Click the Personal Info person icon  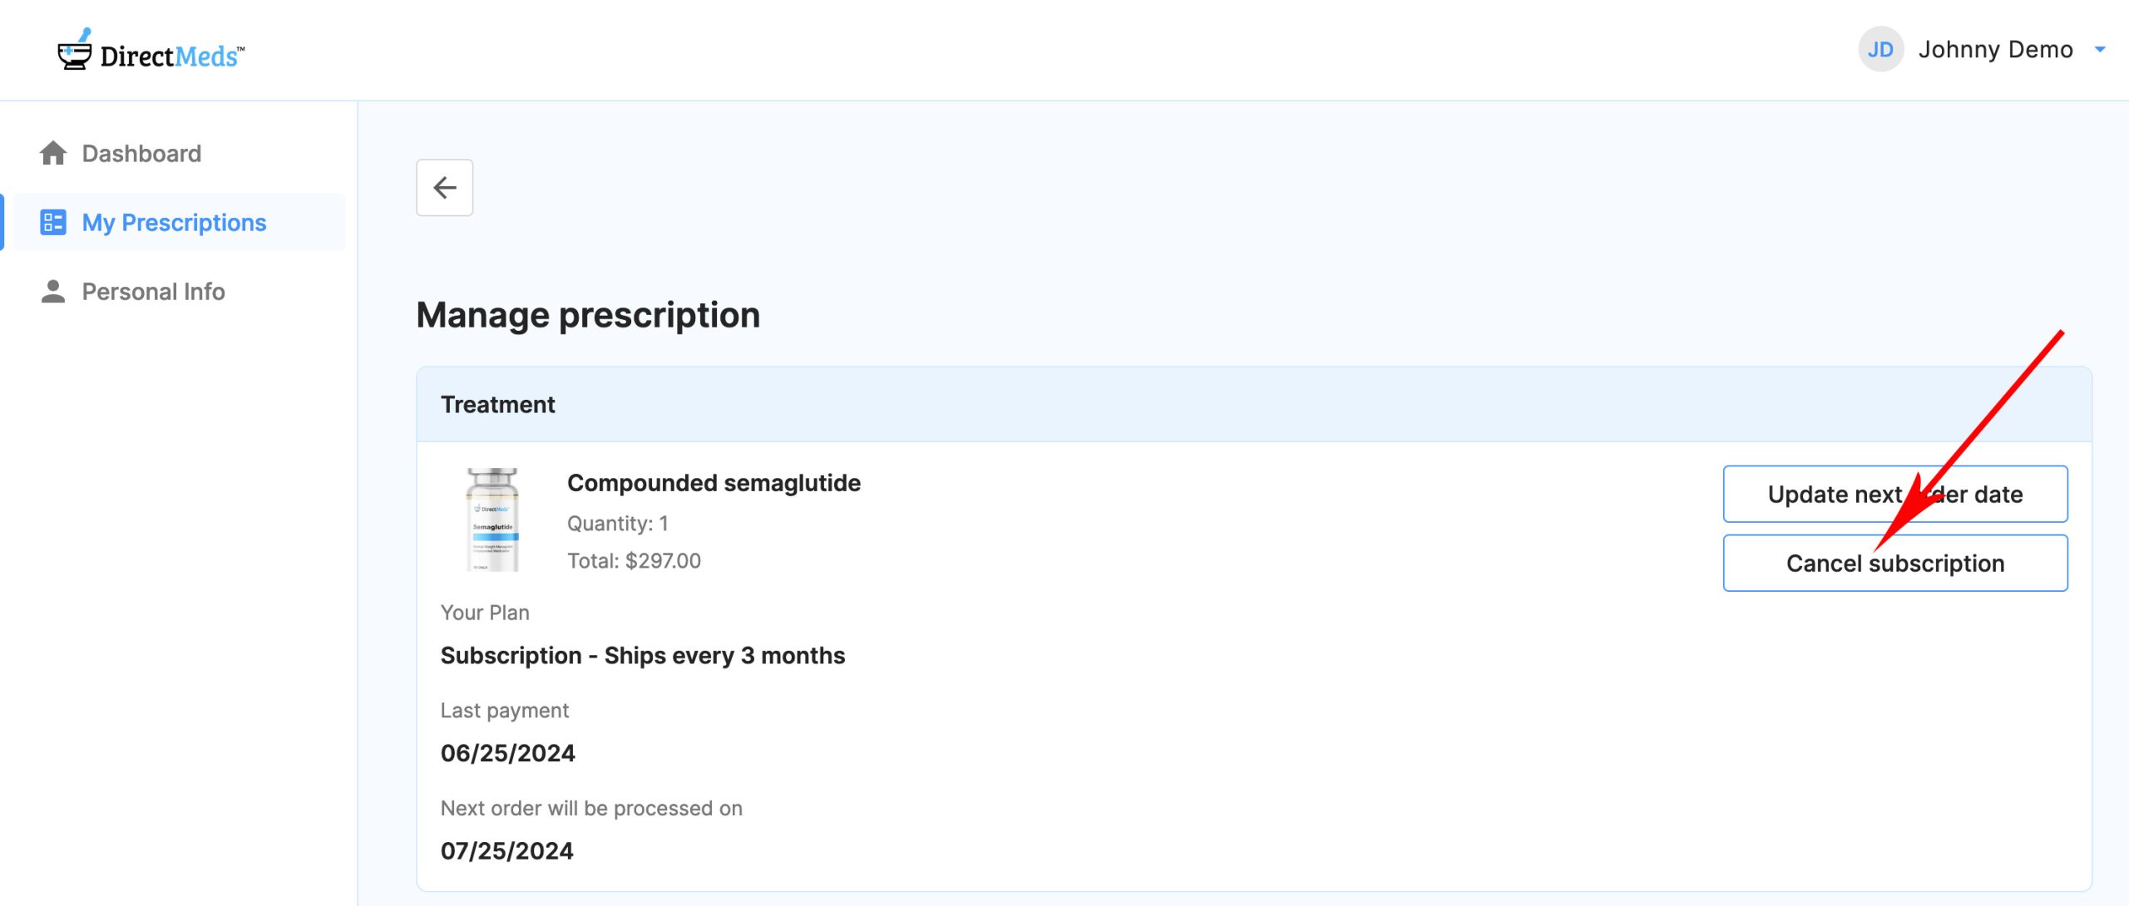pyautogui.click(x=53, y=291)
